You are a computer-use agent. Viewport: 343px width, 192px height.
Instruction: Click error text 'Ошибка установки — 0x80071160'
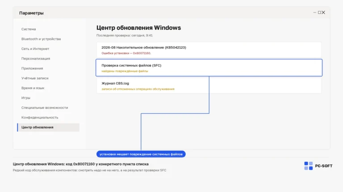(x=126, y=53)
